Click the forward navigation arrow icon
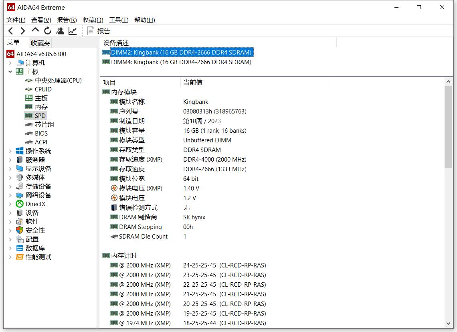The image size is (457, 332). coord(22,30)
